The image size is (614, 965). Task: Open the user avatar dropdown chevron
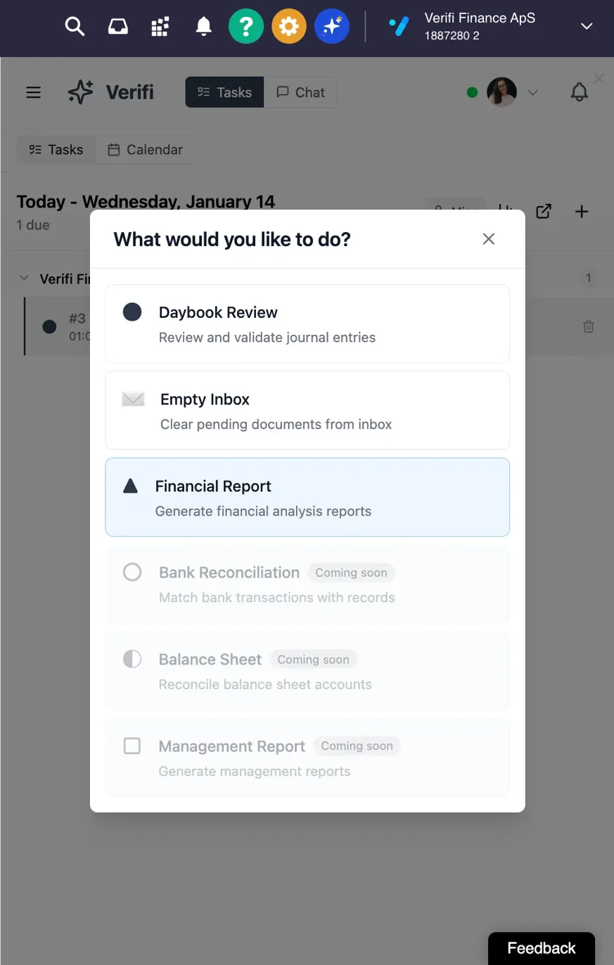(533, 92)
